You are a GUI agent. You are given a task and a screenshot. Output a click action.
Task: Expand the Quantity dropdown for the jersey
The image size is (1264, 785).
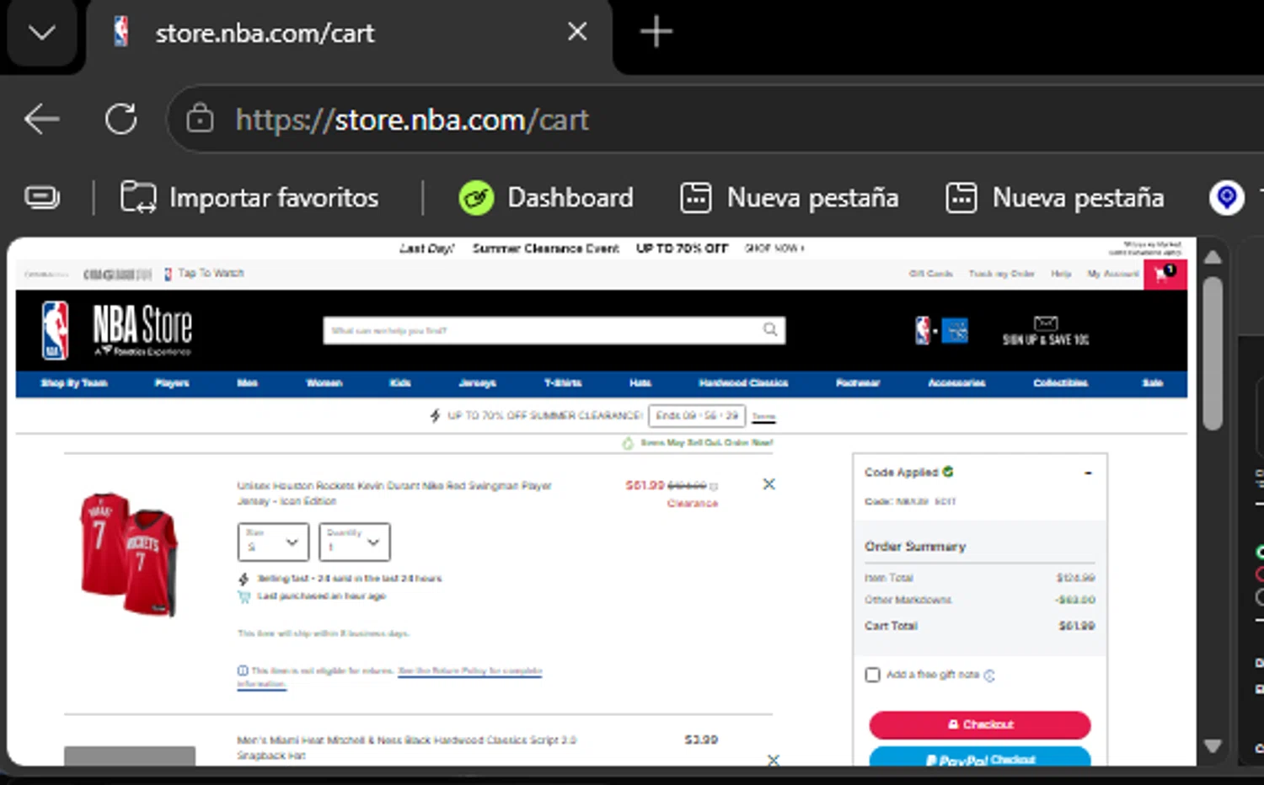coord(355,542)
